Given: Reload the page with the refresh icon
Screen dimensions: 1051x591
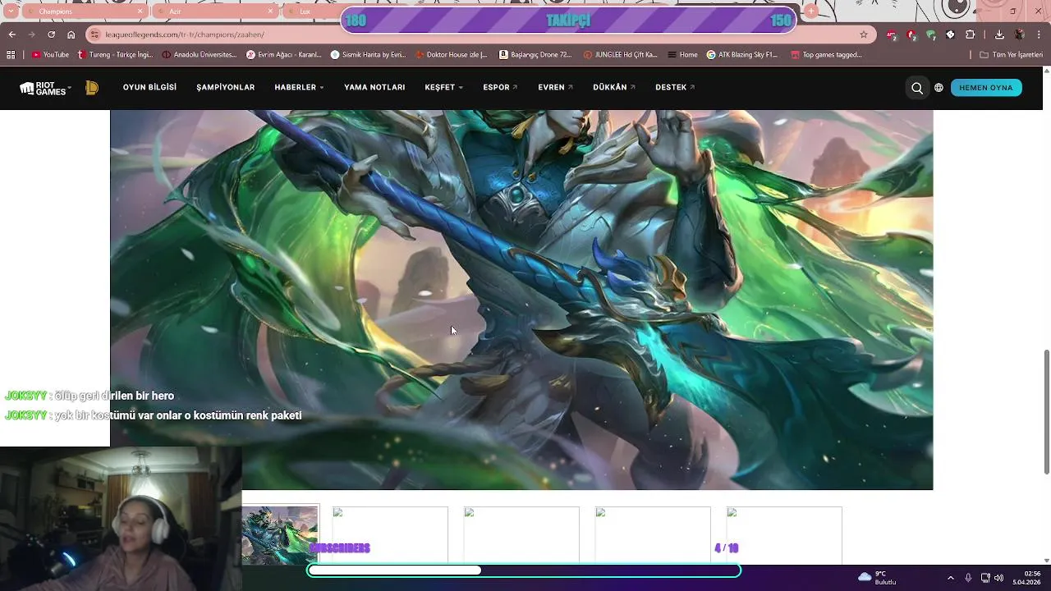Looking at the screenshot, I should click(51, 34).
